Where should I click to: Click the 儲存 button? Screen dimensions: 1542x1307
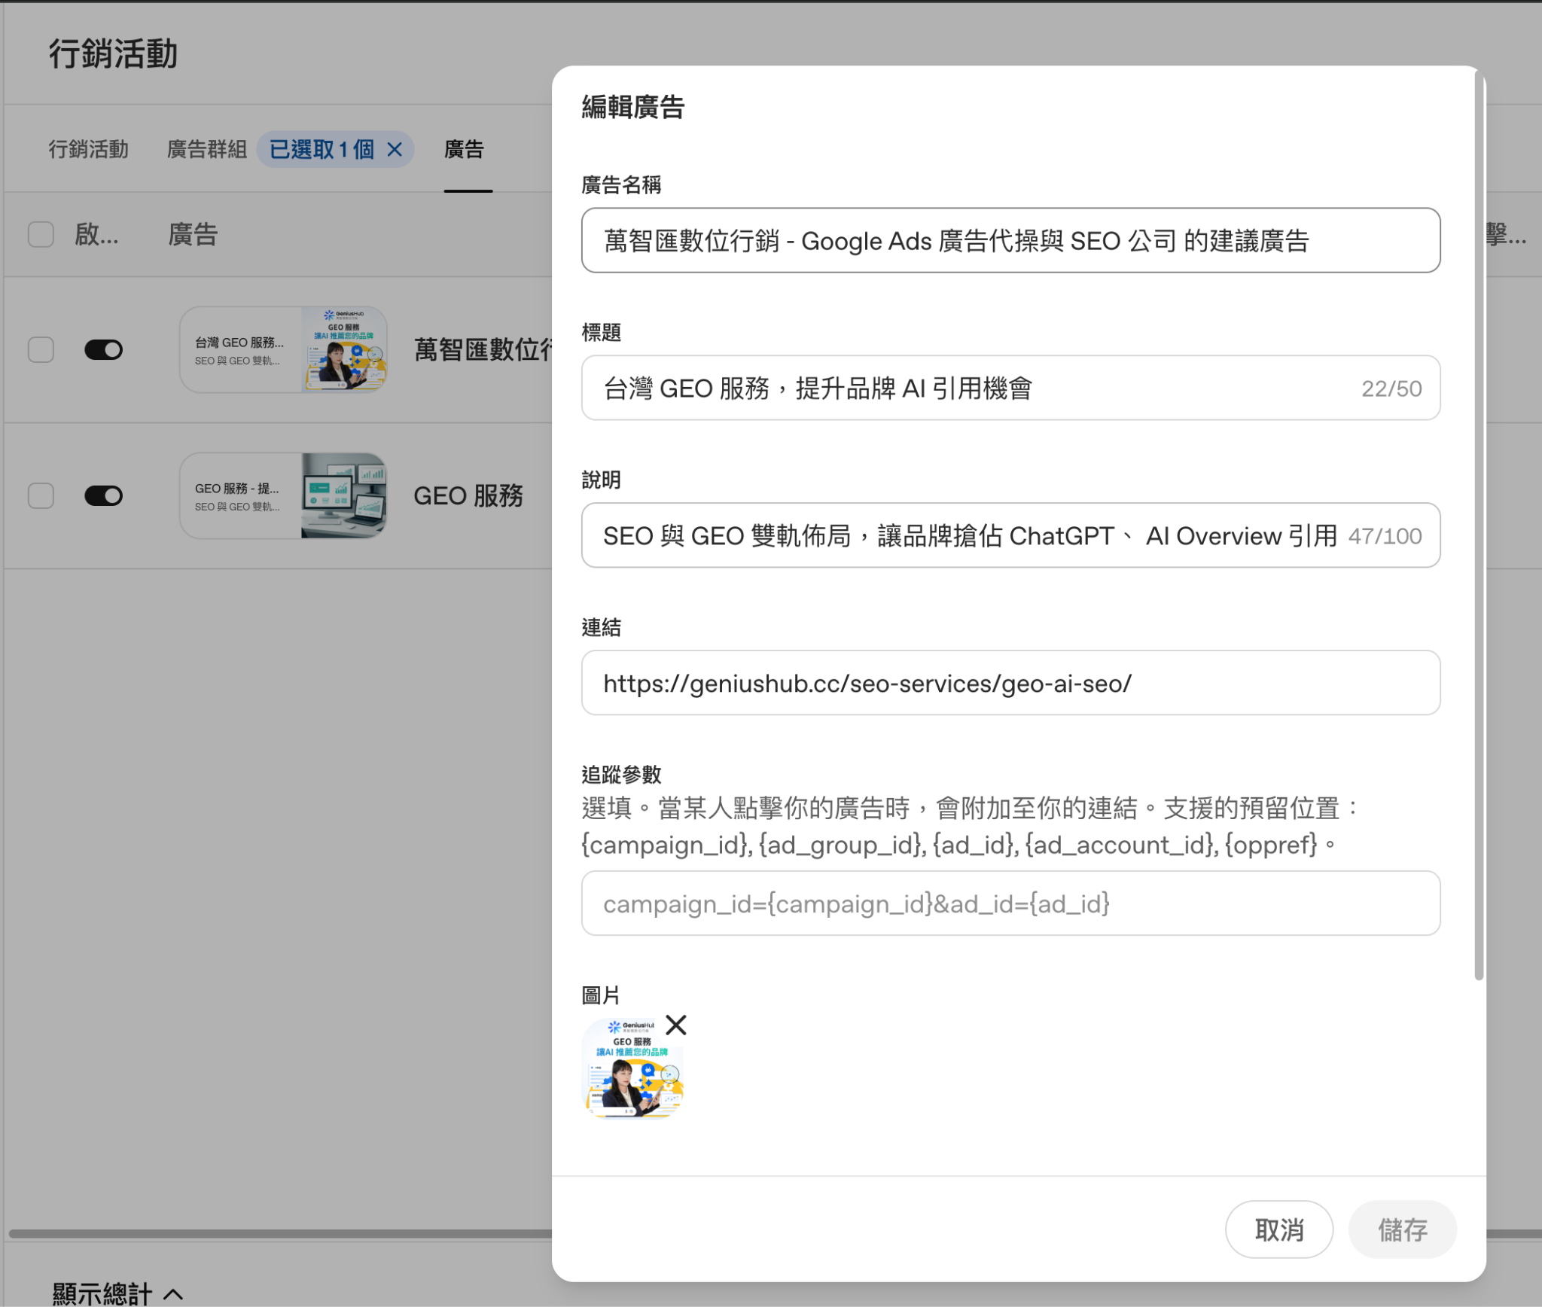1402,1229
